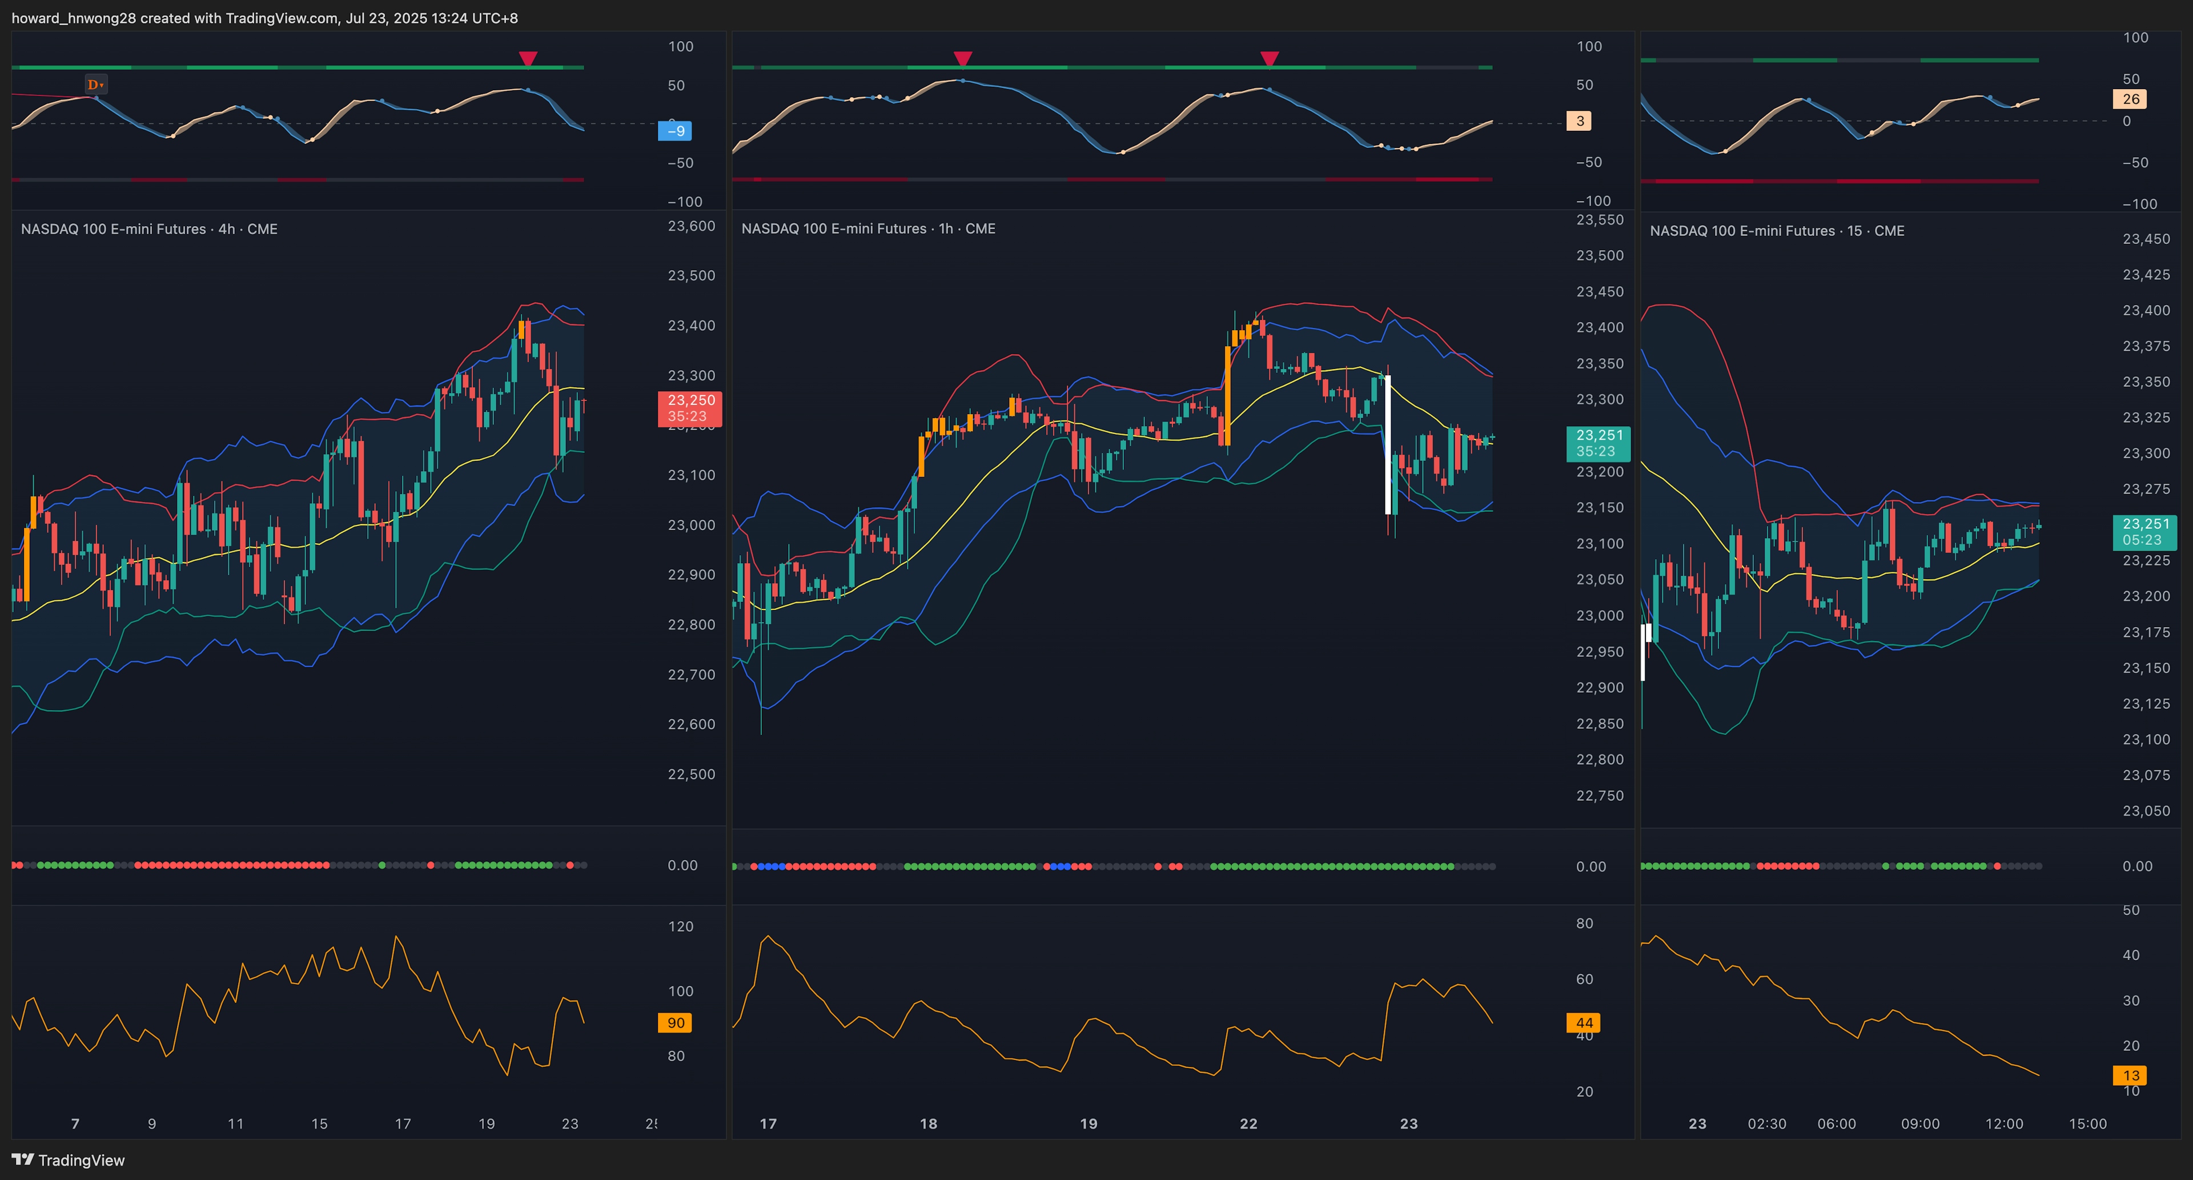Click the red 23,250 price label on 4h chart
The height and width of the screenshot is (1180, 2193).
(x=690, y=408)
